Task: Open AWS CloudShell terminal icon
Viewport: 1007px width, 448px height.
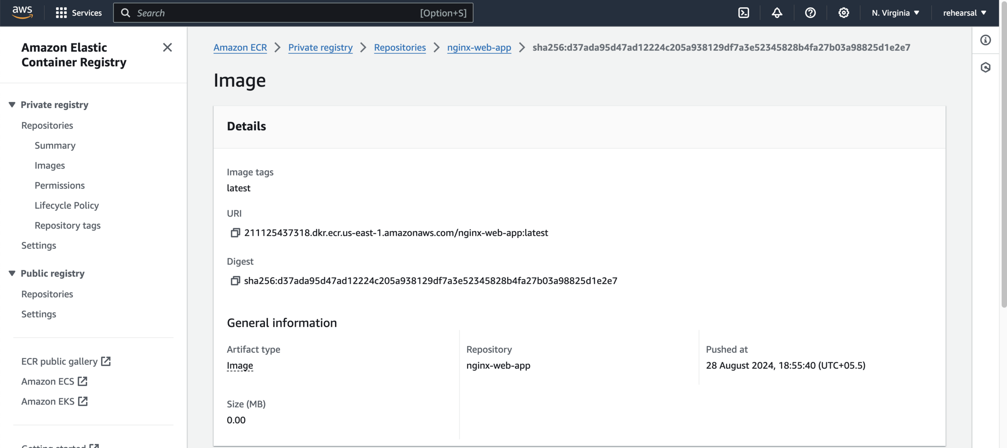Action: (x=744, y=13)
